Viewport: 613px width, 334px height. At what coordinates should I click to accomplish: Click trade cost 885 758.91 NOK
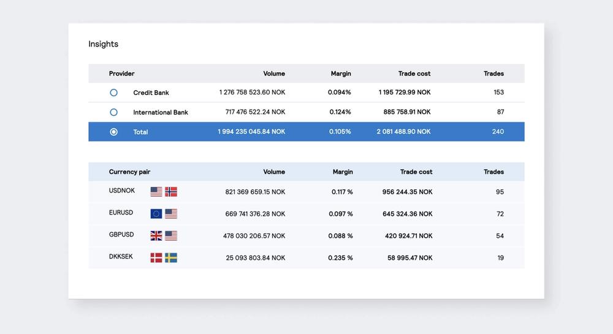tap(407, 112)
